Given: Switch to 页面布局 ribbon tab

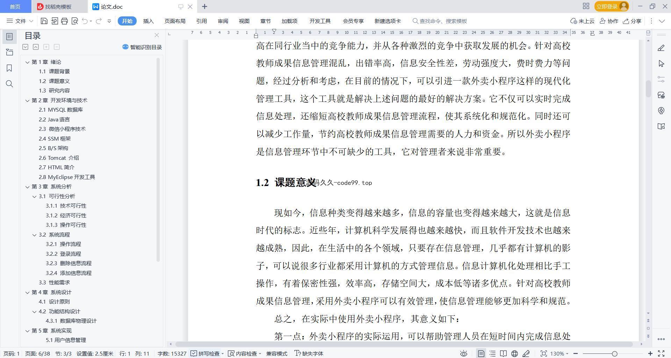Looking at the screenshot, I should 175,21.
